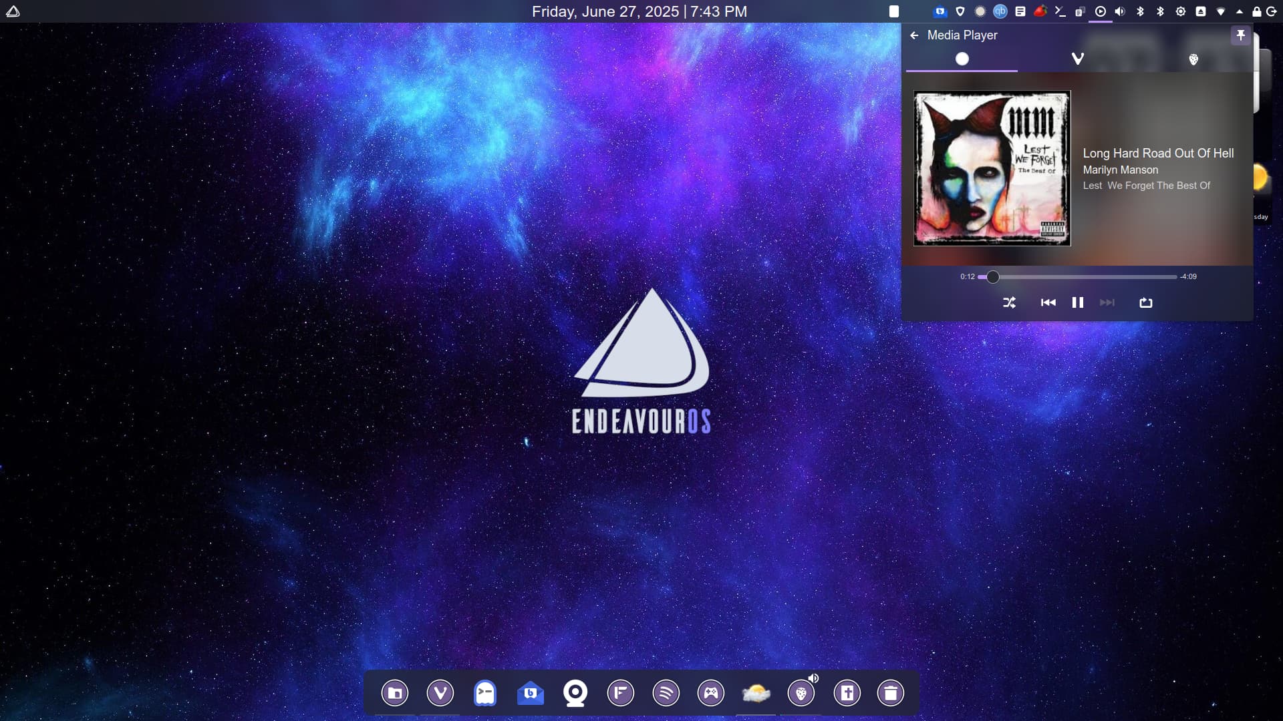
Task: Pause the currently playing track
Action: point(1077,302)
